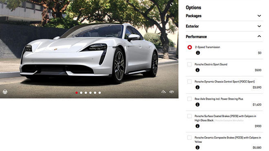The width and height of the screenshot is (269, 151).
Task: Show info for Surface Coated Brakes
Action: (x=197, y=126)
